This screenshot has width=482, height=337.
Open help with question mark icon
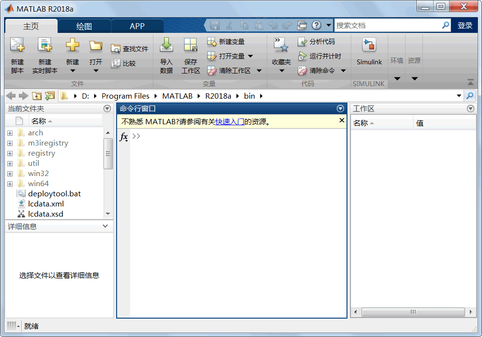(316, 25)
